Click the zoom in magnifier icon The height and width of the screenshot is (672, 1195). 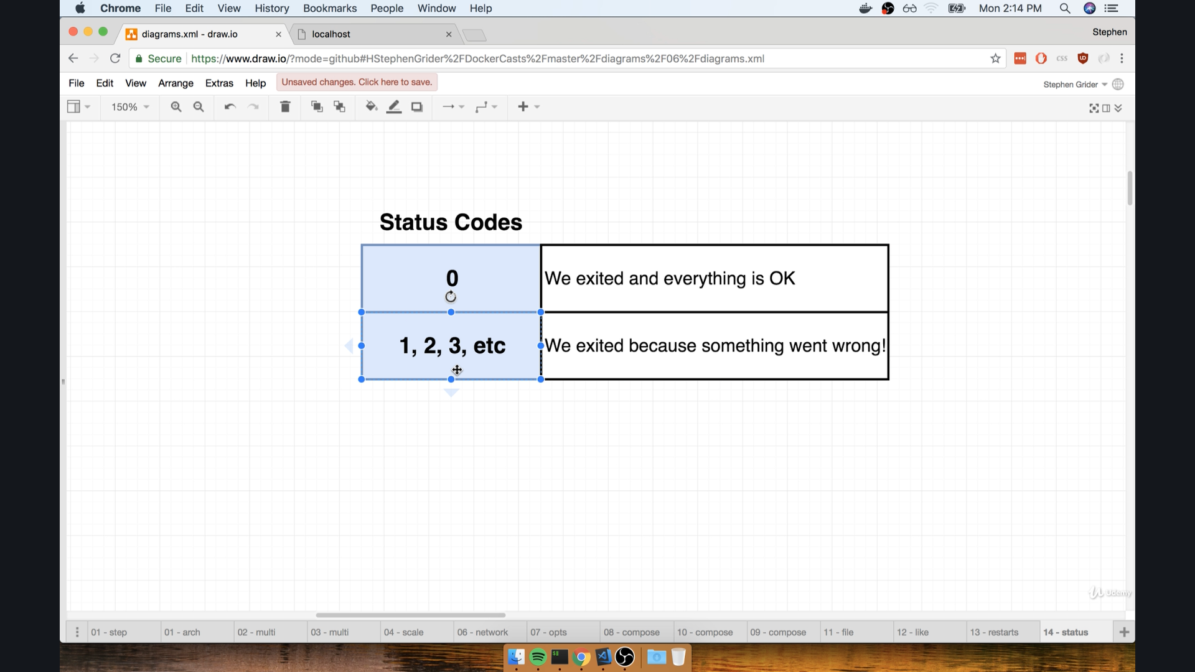tap(176, 107)
